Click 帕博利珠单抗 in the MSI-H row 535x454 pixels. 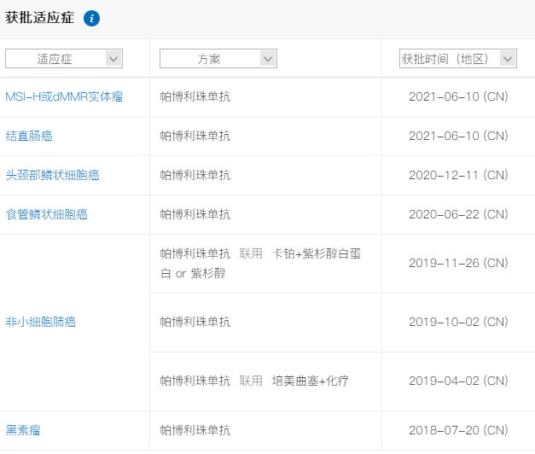coord(195,97)
